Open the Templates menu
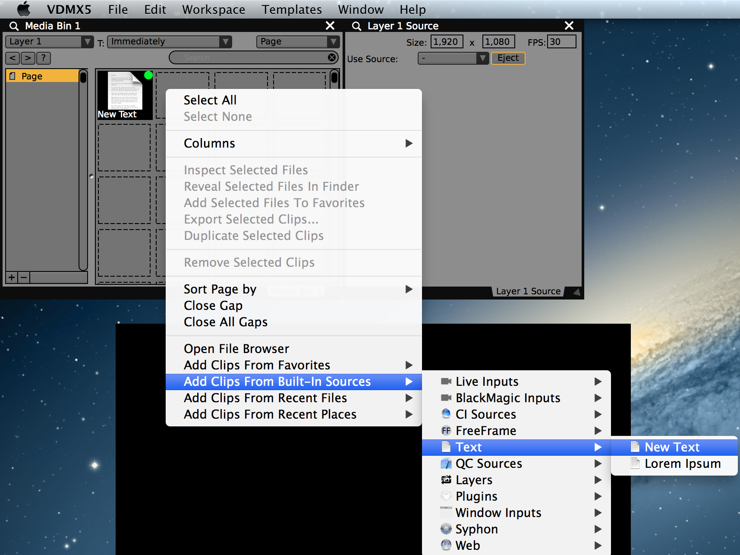The width and height of the screenshot is (740, 555). click(x=292, y=9)
